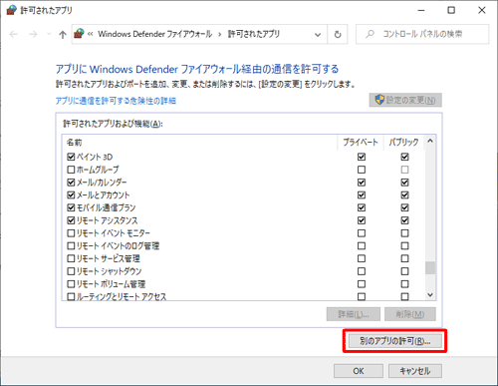Close the 許可されたアプリ window
Image resolution: width=498 pixels, height=386 pixels.
(482, 10)
